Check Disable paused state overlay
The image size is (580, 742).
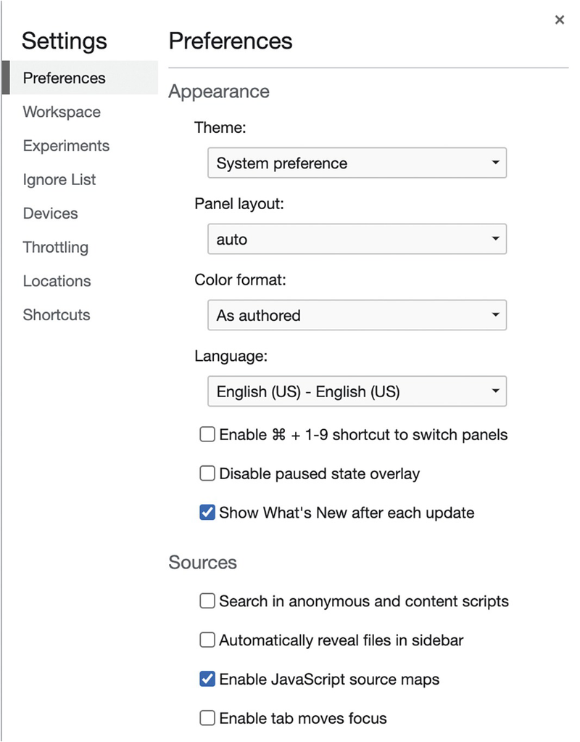coord(207,474)
